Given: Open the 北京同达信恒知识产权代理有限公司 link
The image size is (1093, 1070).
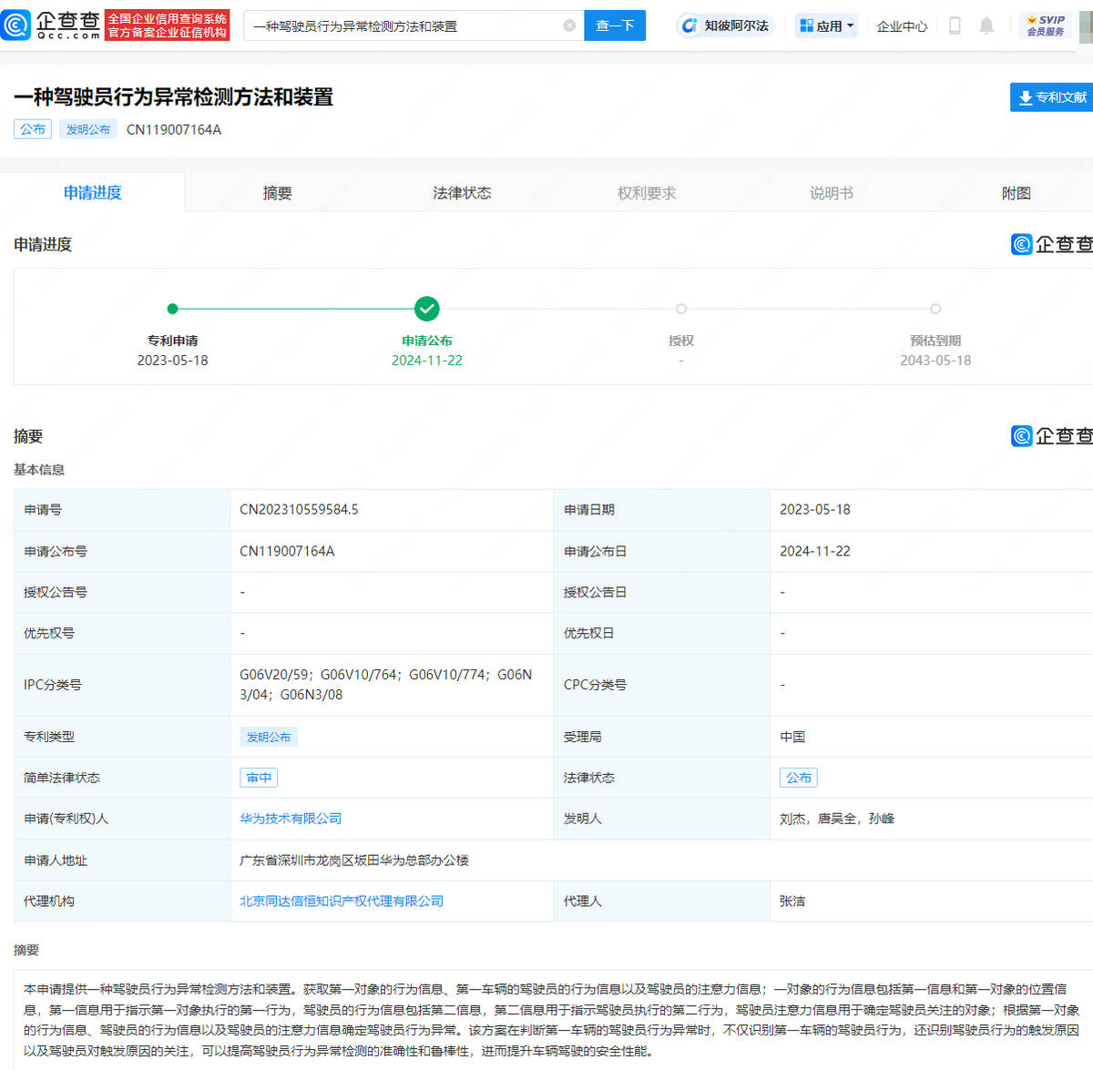Looking at the screenshot, I should click(342, 900).
